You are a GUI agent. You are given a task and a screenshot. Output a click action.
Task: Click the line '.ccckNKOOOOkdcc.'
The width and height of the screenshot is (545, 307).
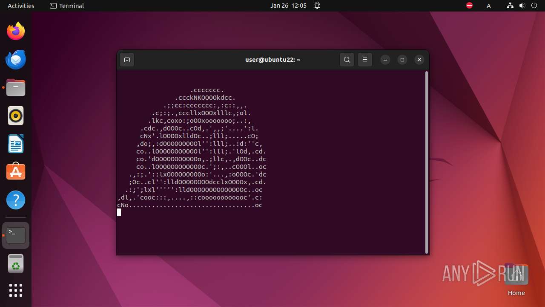pyautogui.click(x=205, y=98)
